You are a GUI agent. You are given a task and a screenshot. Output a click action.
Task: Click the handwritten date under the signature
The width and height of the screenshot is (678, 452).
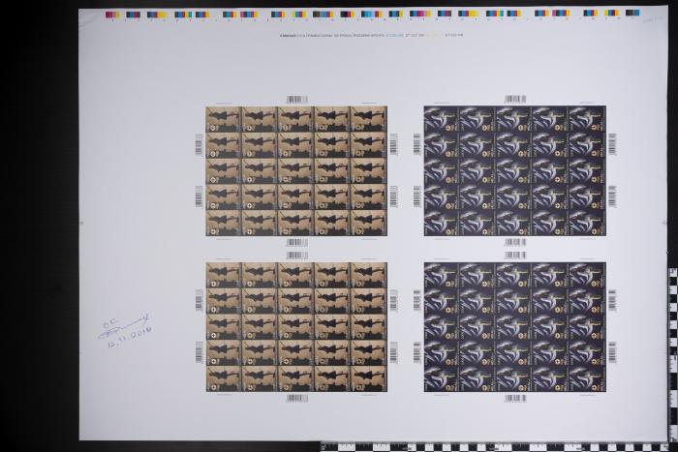[130, 338]
